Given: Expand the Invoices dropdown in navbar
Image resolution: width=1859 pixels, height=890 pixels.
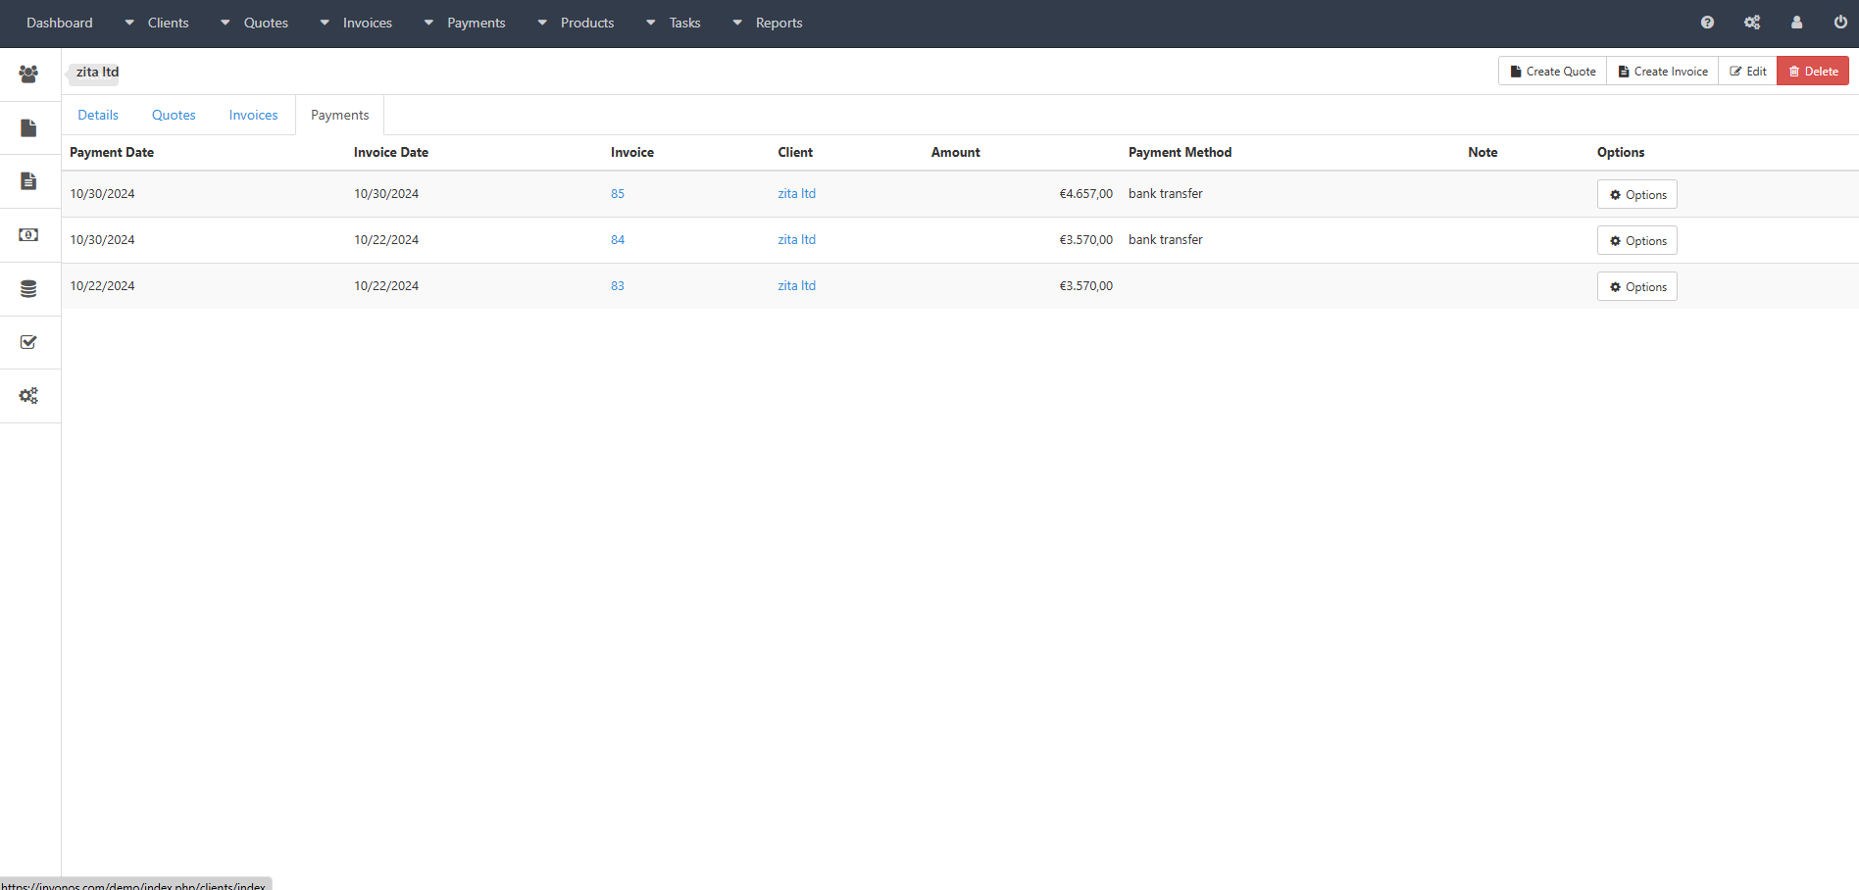Looking at the screenshot, I should point(356,23).
